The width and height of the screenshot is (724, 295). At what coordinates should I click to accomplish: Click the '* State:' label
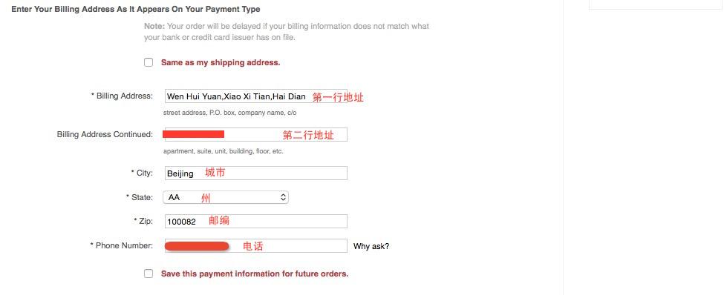139,197
